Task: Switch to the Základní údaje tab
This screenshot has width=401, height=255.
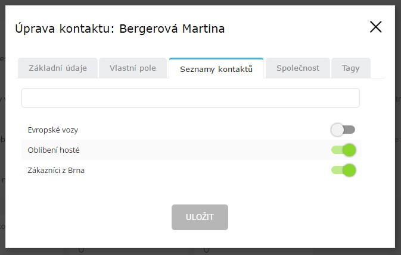Action: point(58,68)
